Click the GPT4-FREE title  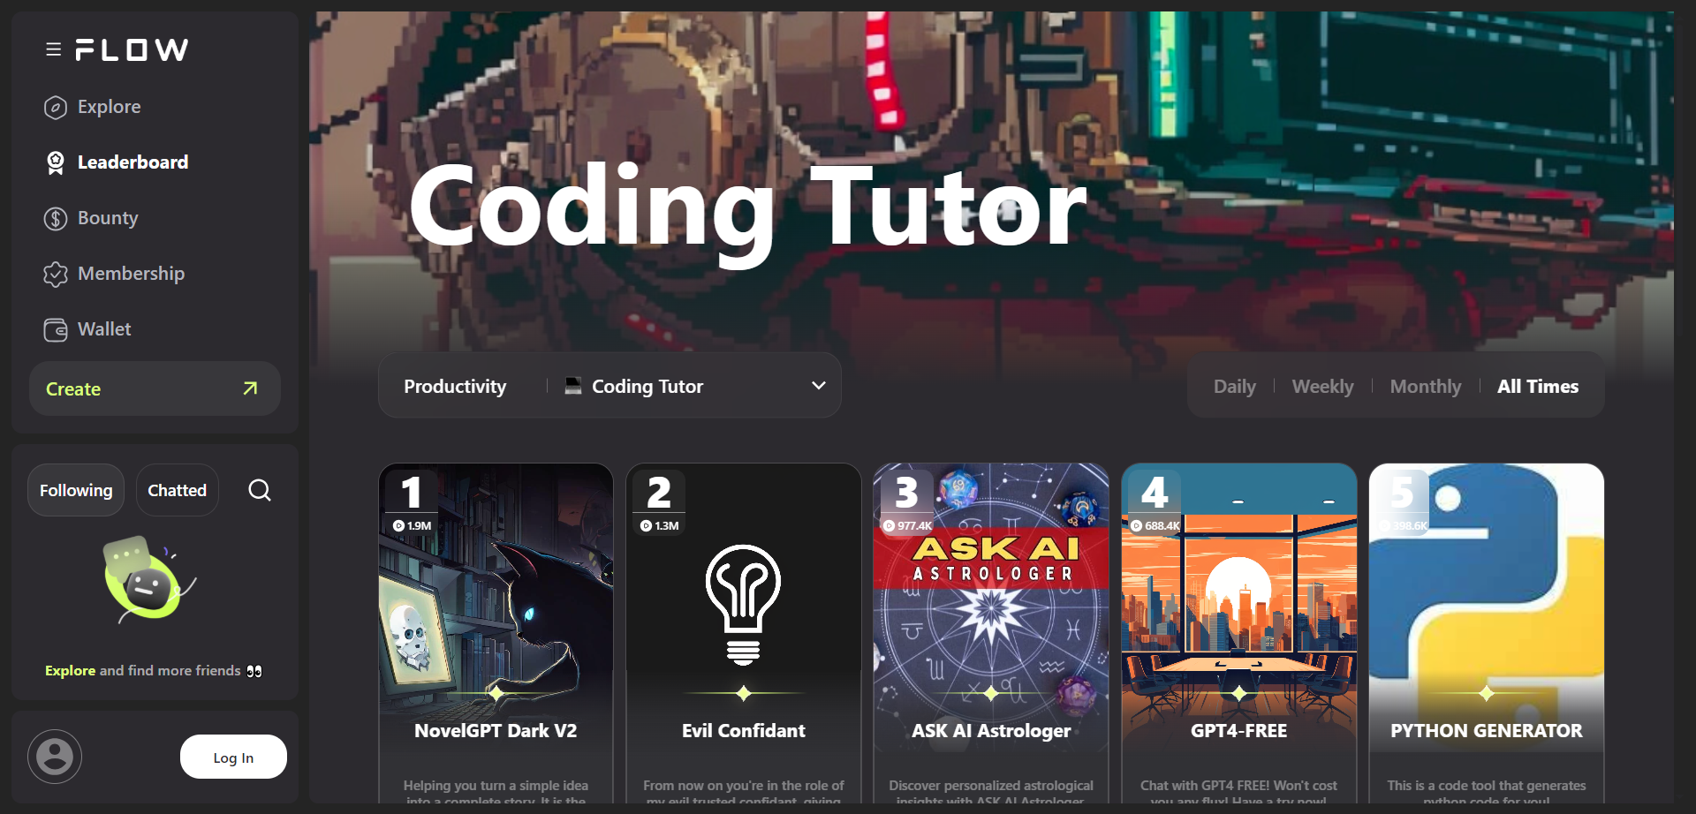point(1238,731)
